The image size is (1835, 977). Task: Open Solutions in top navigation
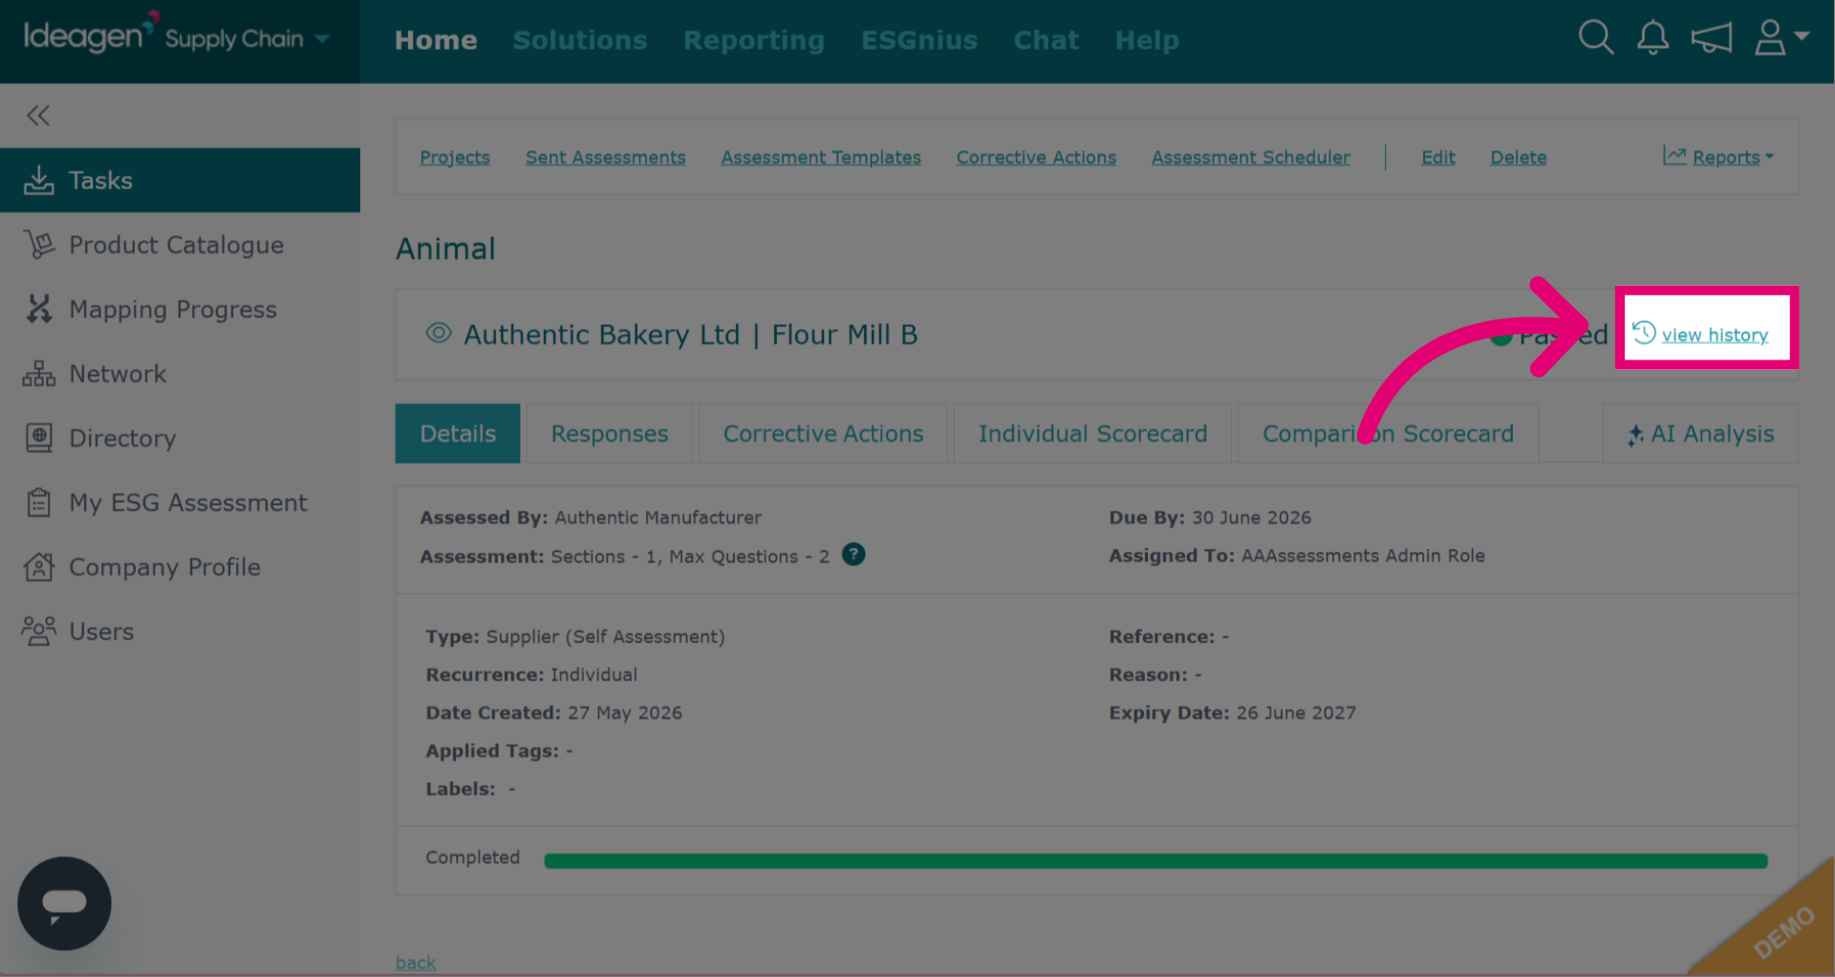click(x=580, y=40)
